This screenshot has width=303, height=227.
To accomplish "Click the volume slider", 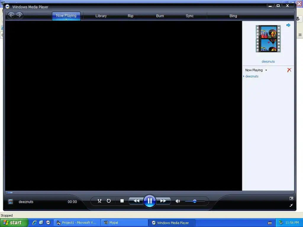I will pos(195,201).
